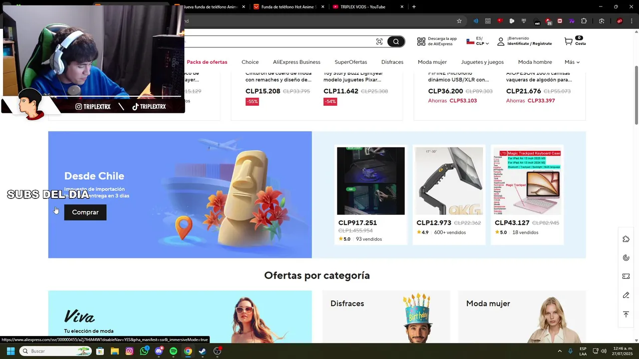639x359 pixels.
Task: Open Juguetes y juegos menu item
Action: (x=482, y=62)
